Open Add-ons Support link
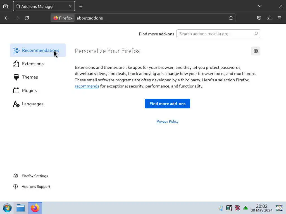This screenshot has height=214, width=286. [32, 186]
